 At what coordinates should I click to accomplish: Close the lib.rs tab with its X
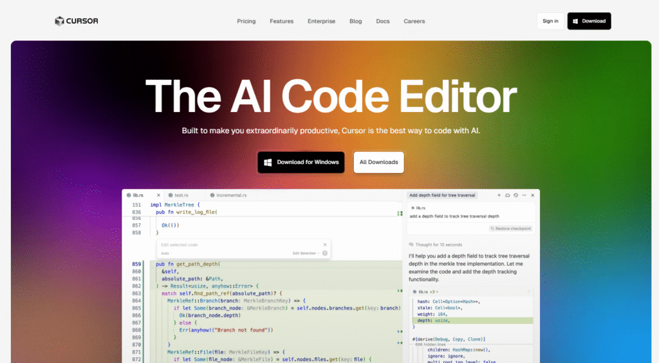pos(158,196)
